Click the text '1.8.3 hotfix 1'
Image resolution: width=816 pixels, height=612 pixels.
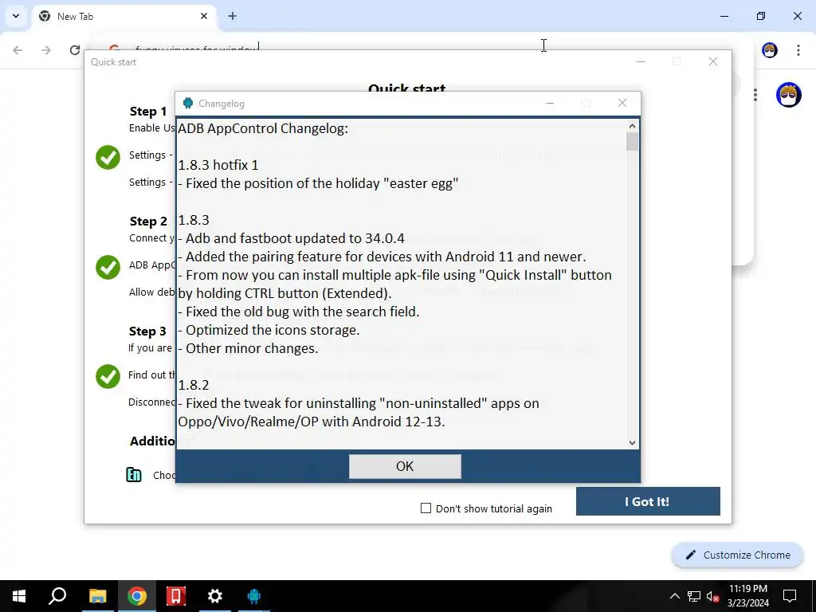(x=218, y=165)
